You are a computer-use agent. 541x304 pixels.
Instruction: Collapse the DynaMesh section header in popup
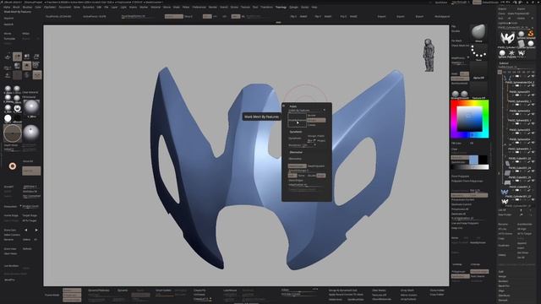coord(296,132)
